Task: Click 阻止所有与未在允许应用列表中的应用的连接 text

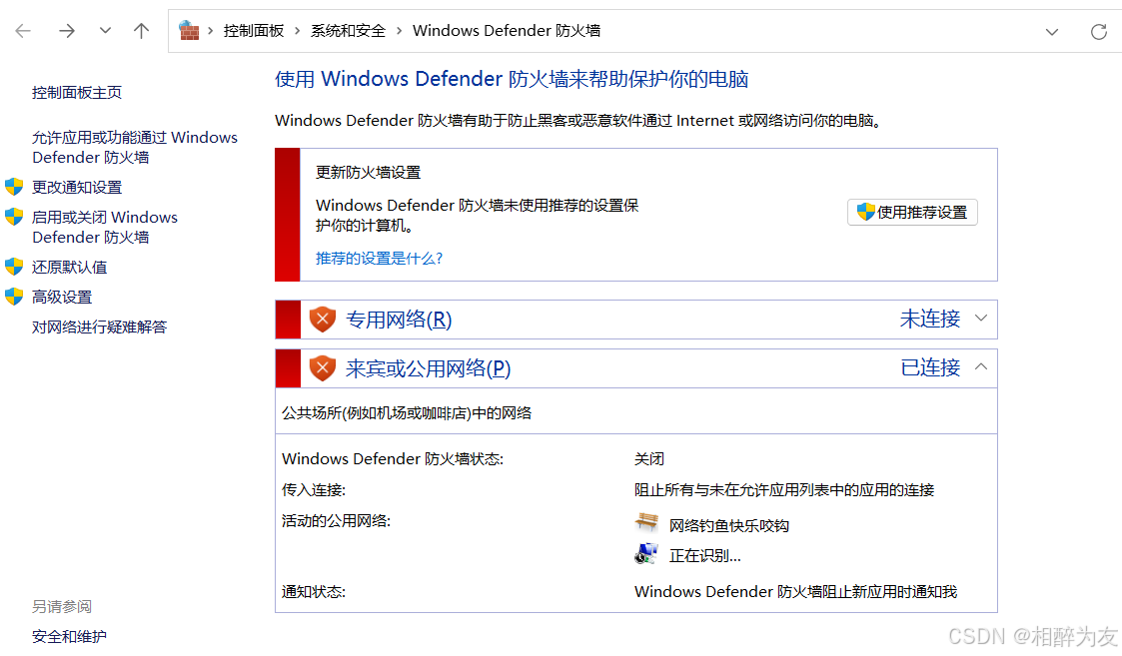Action: [x=784, y=490]
